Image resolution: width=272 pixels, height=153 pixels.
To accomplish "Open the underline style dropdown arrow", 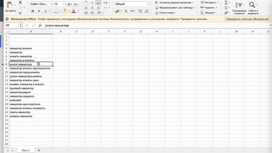I will pos(50,11).
